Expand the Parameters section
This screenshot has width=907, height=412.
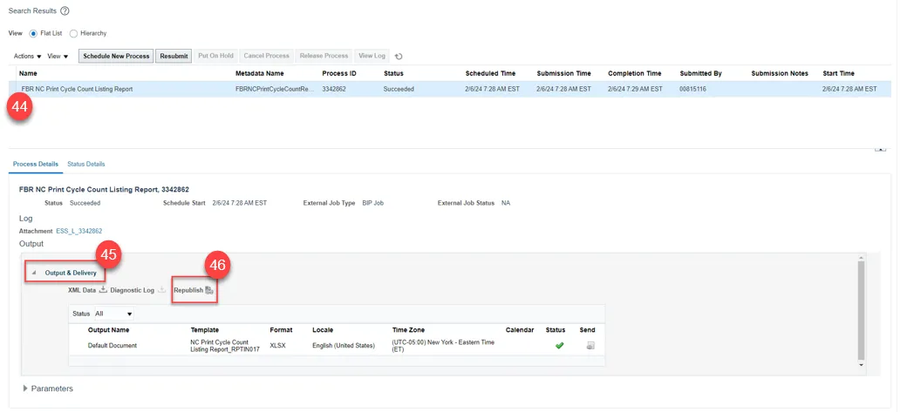coord(25,388)
